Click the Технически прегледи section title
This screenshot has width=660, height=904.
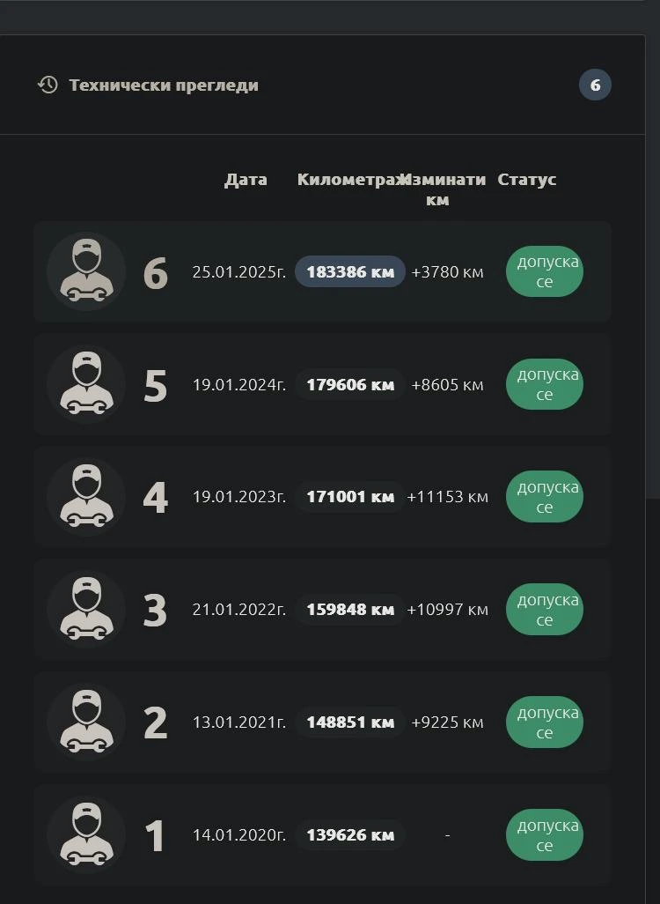(x=164, y=85)
